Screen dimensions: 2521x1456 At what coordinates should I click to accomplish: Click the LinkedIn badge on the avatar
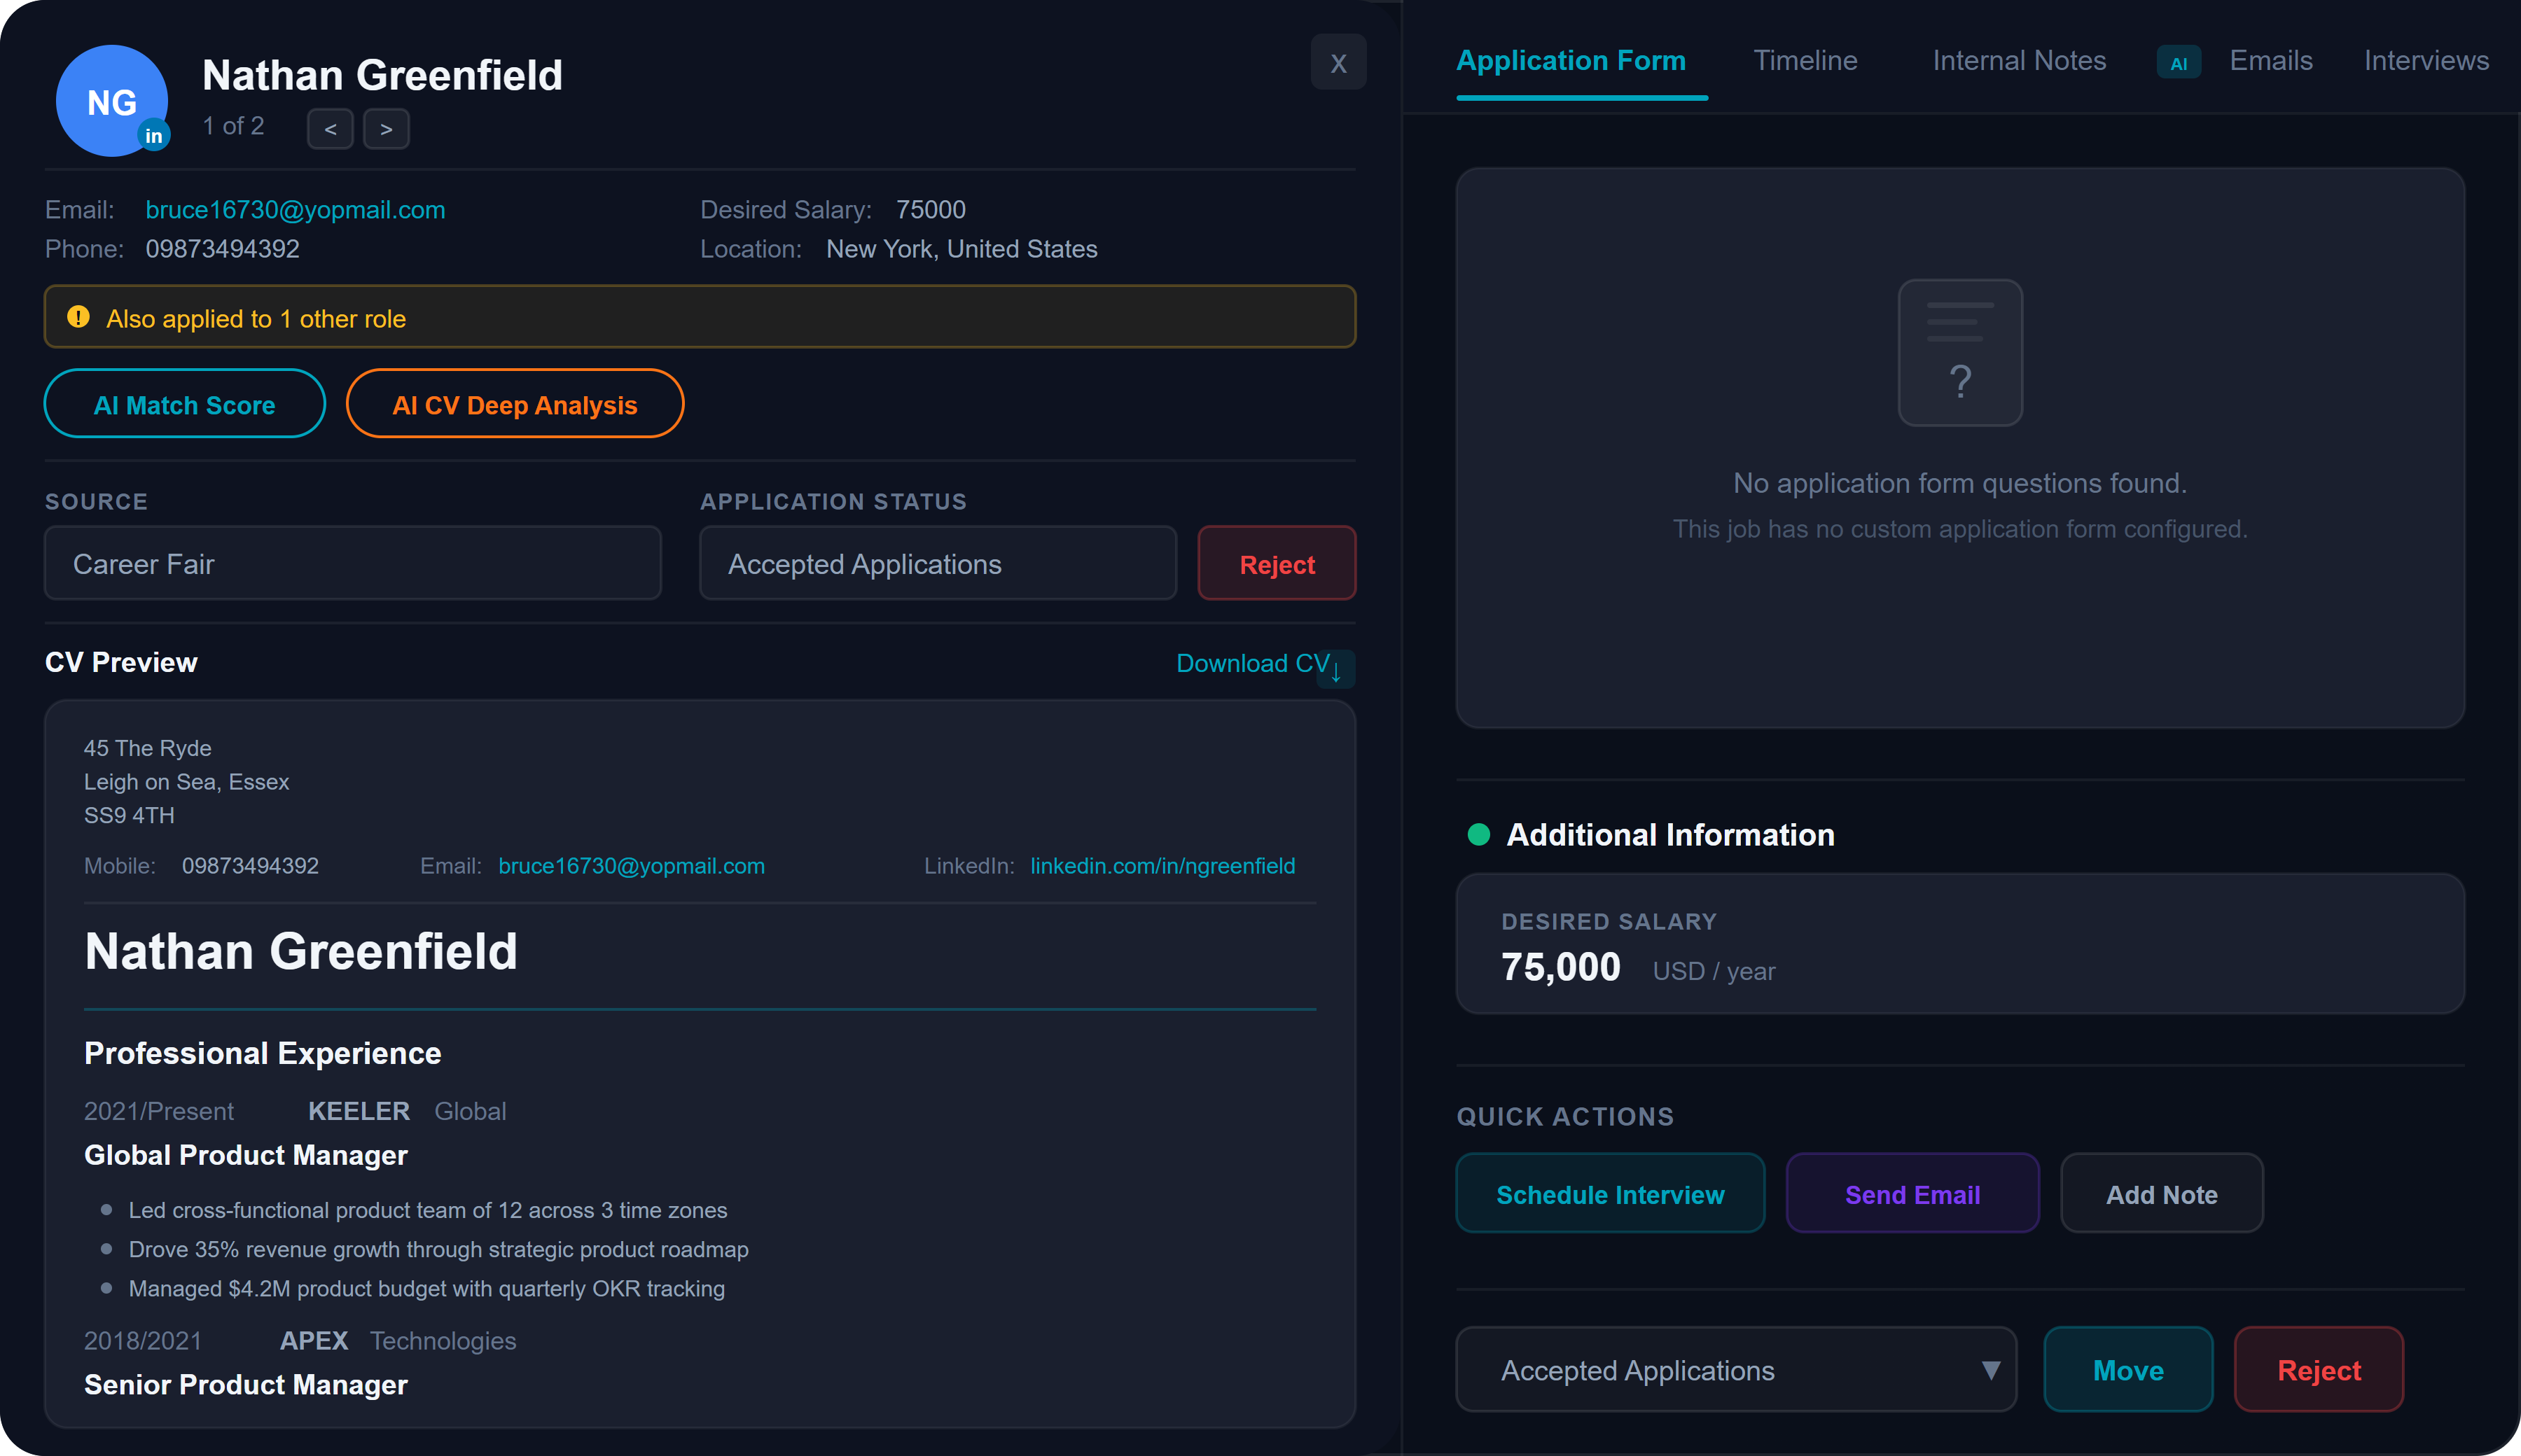click(154, 136)
